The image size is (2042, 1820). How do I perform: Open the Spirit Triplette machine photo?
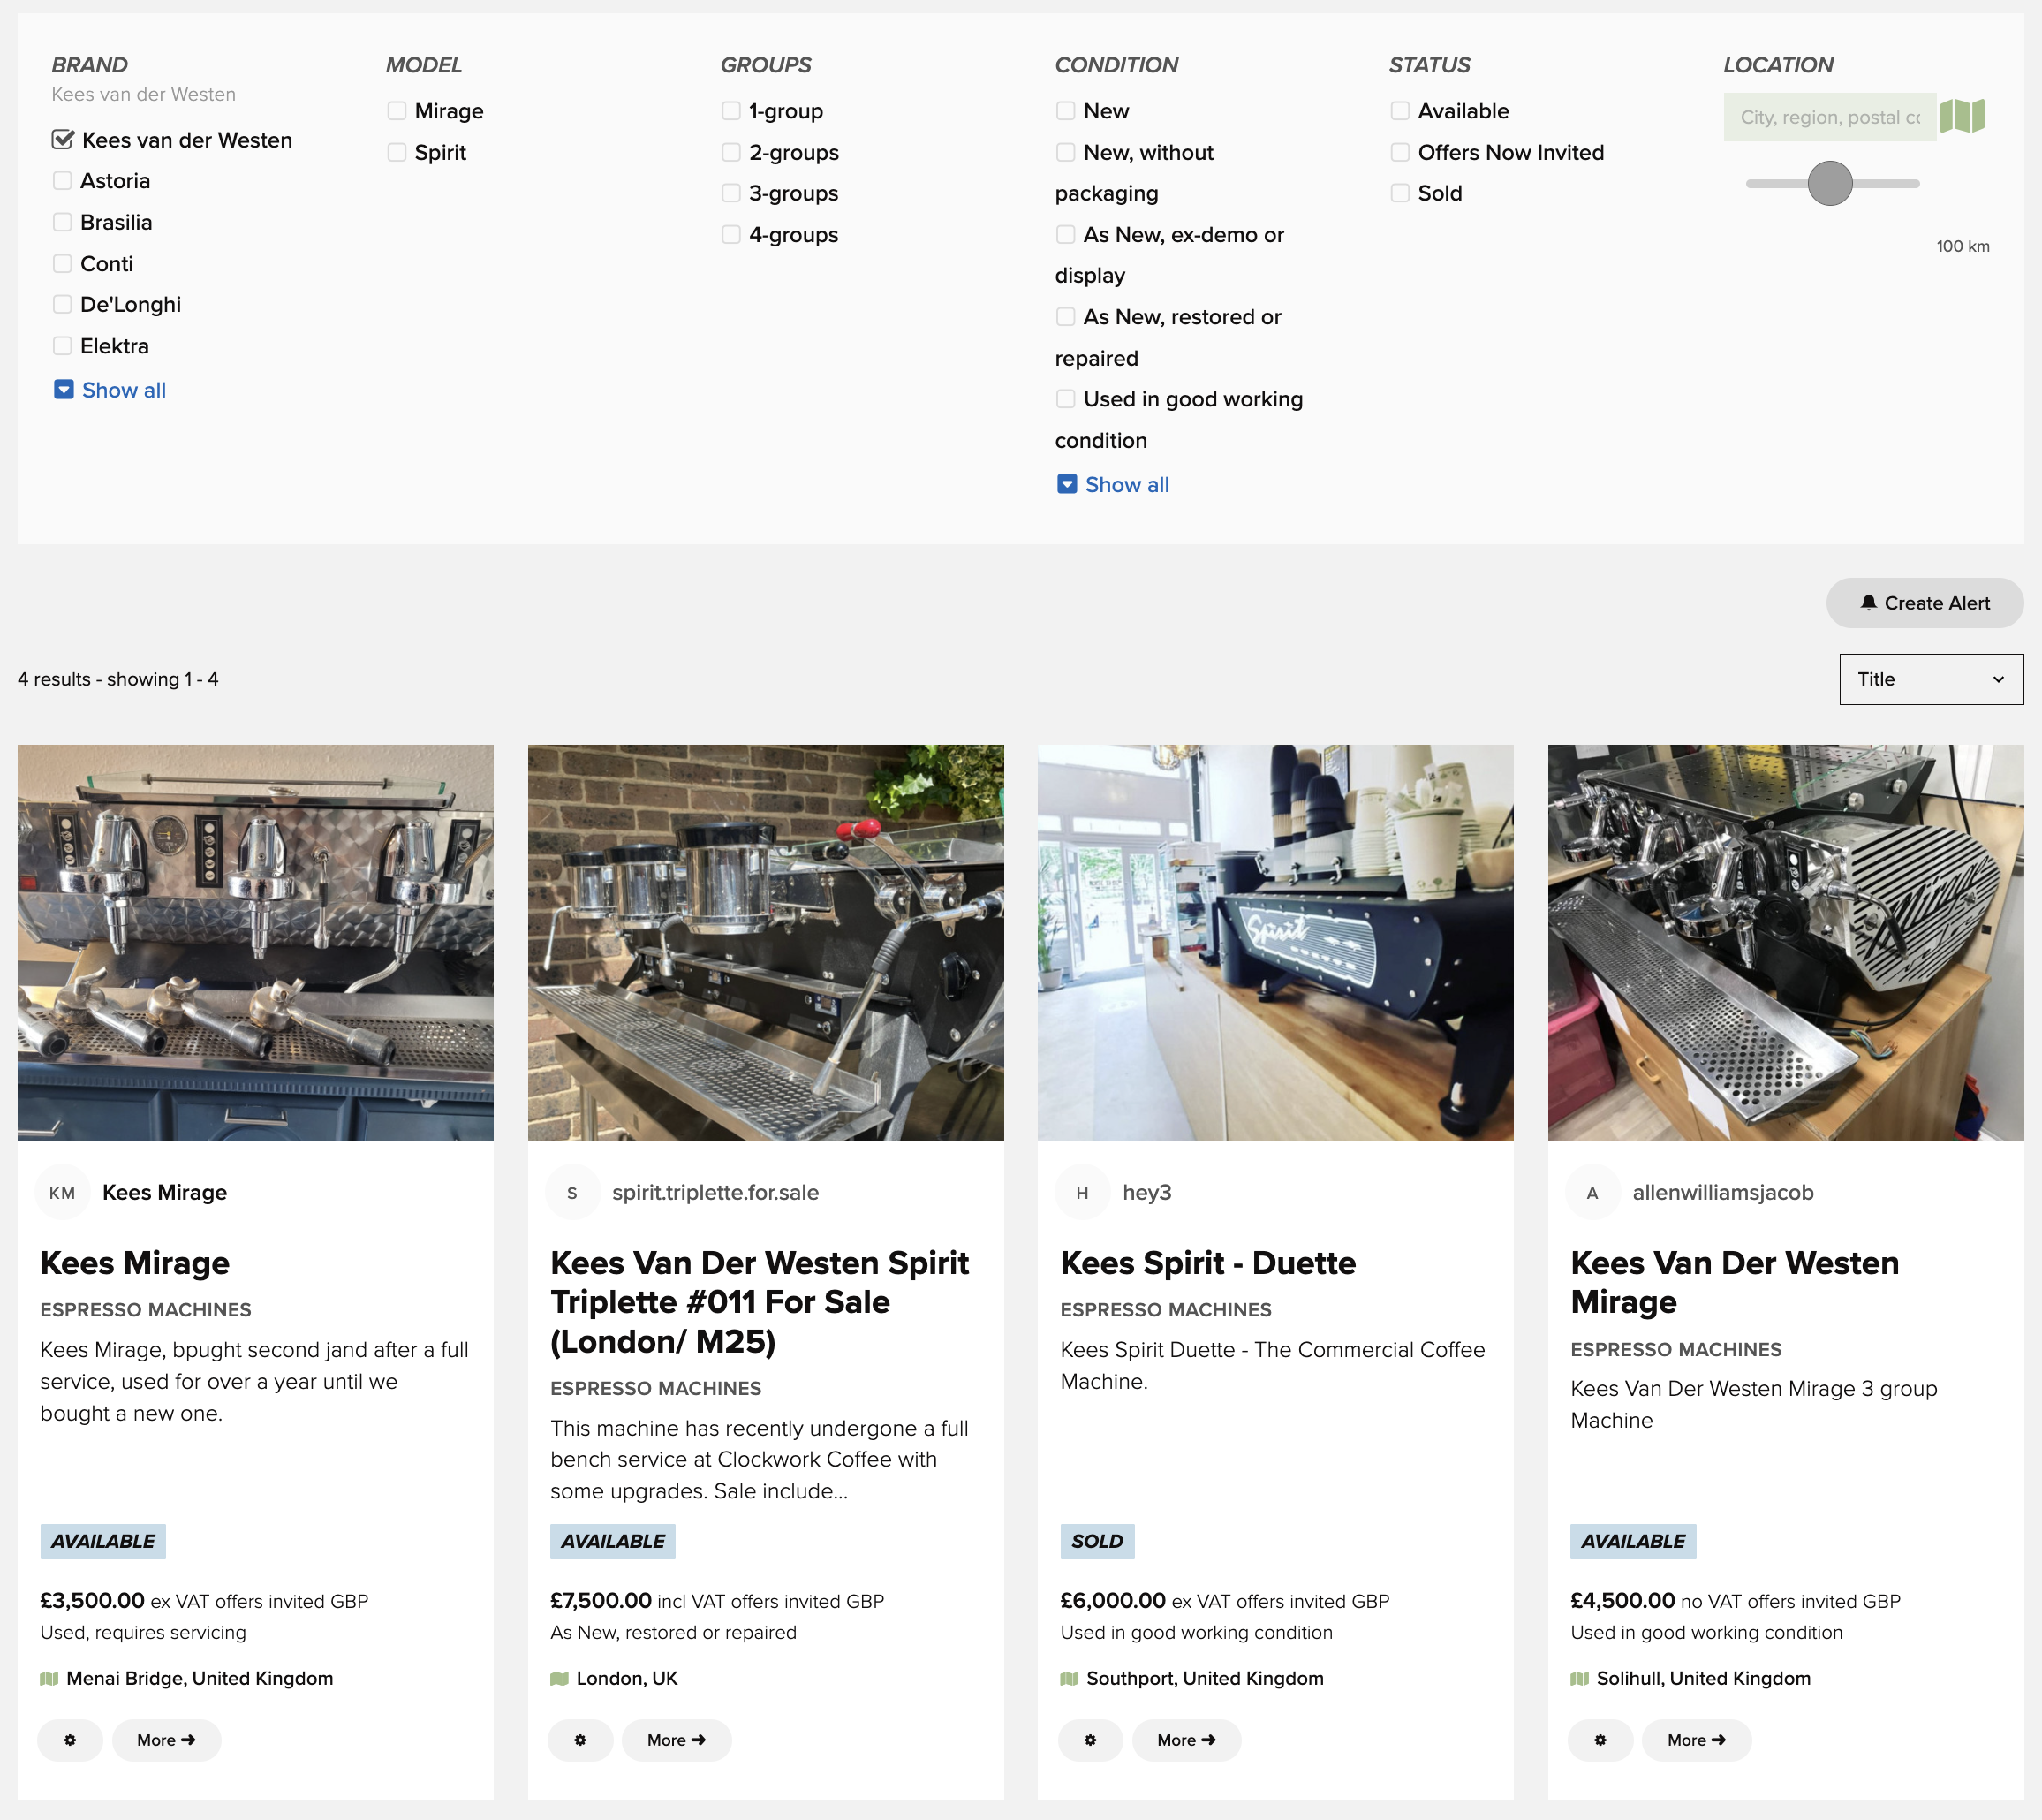tap(766, 943)
